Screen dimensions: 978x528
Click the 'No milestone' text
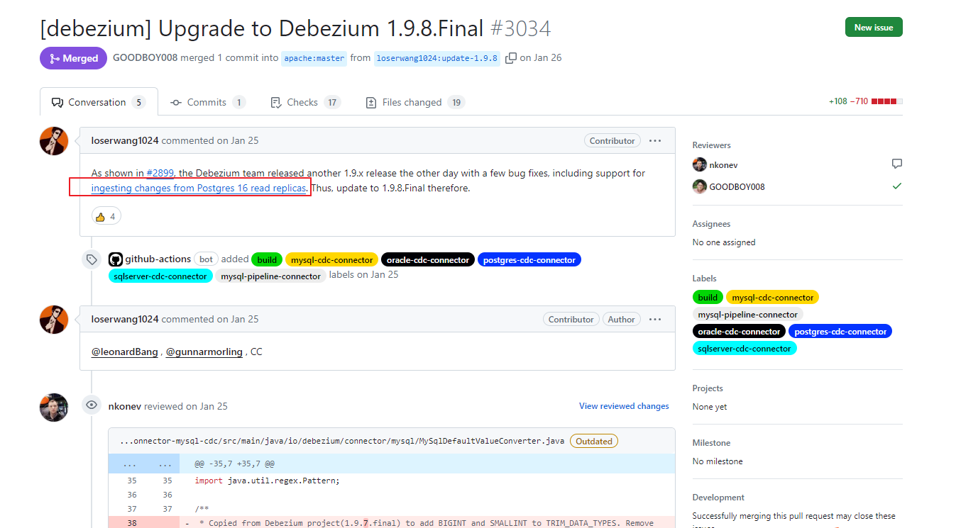(x=718, y=461)
